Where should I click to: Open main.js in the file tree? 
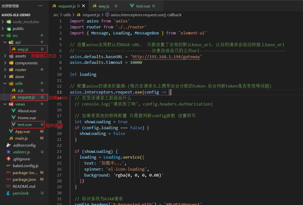point(22,138)
